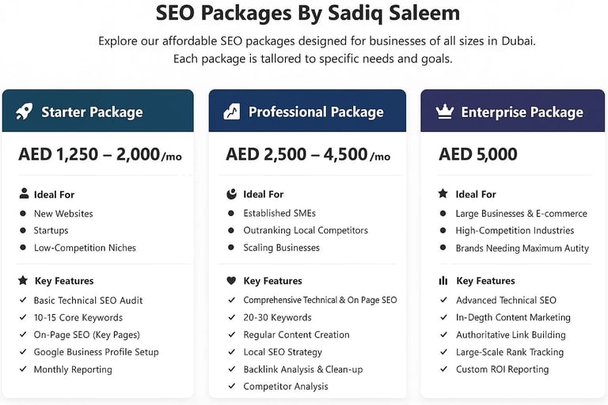Select the Enterprise Package header
This screenshot has width=608, height=405.
tap(513, 111)
